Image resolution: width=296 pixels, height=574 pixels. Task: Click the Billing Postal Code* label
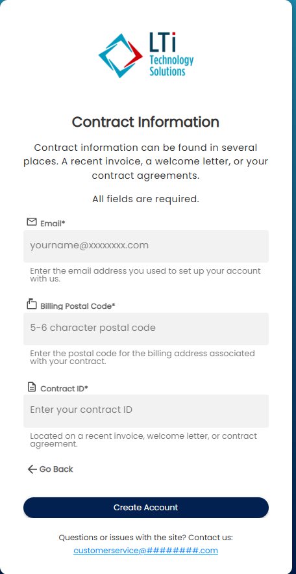tap(78, 306)
